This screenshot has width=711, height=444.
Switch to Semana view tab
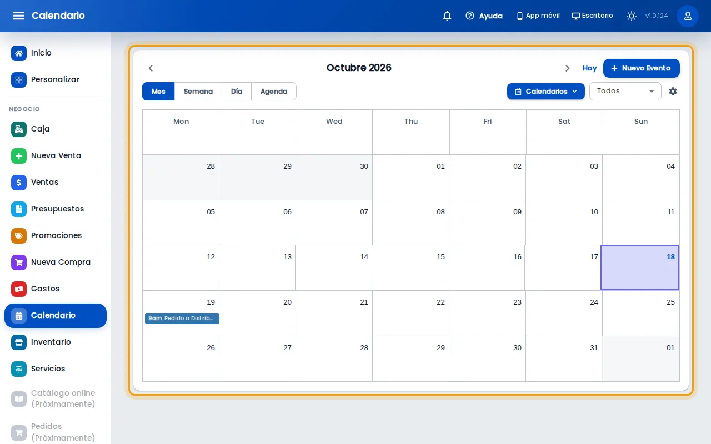pos(198,92)
